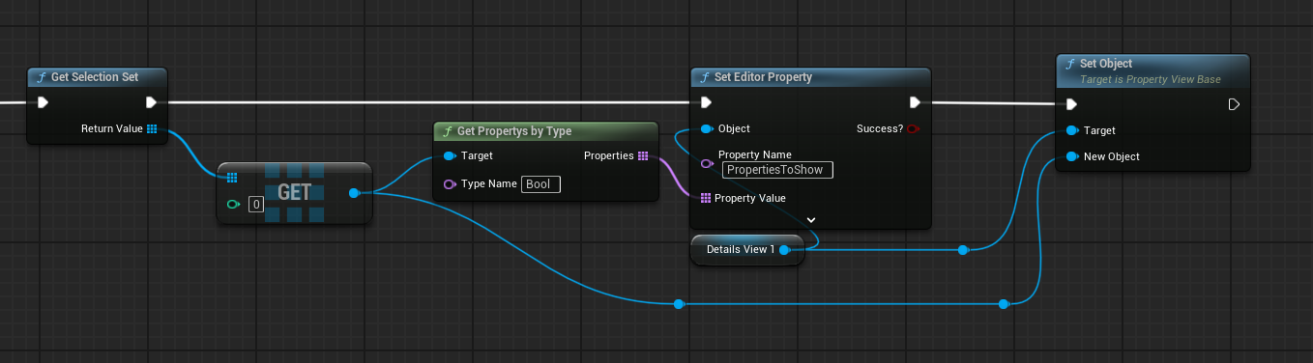The width and height of the screenshot is (1313, 363).
Task: Click the New Object input pin
Action: [x=1071, y=156]
